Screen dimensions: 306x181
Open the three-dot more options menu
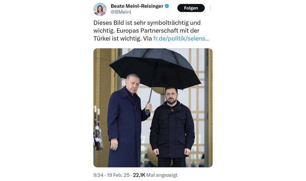click(210, 8)
